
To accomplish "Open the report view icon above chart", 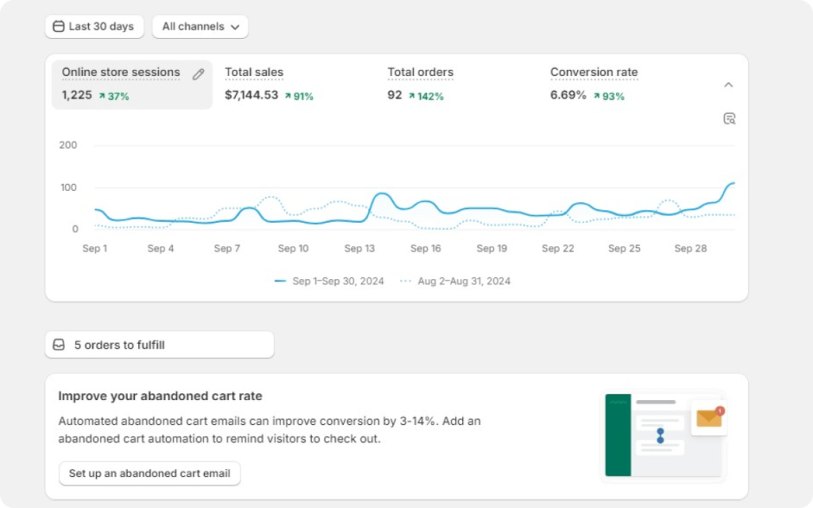I will (x=729, y=119).
